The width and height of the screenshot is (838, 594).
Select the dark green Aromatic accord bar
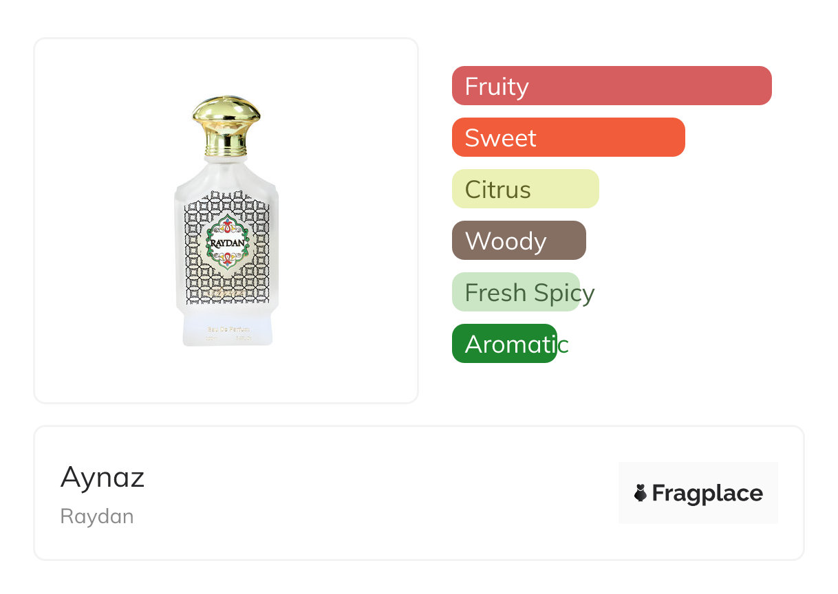click(504, 344)
